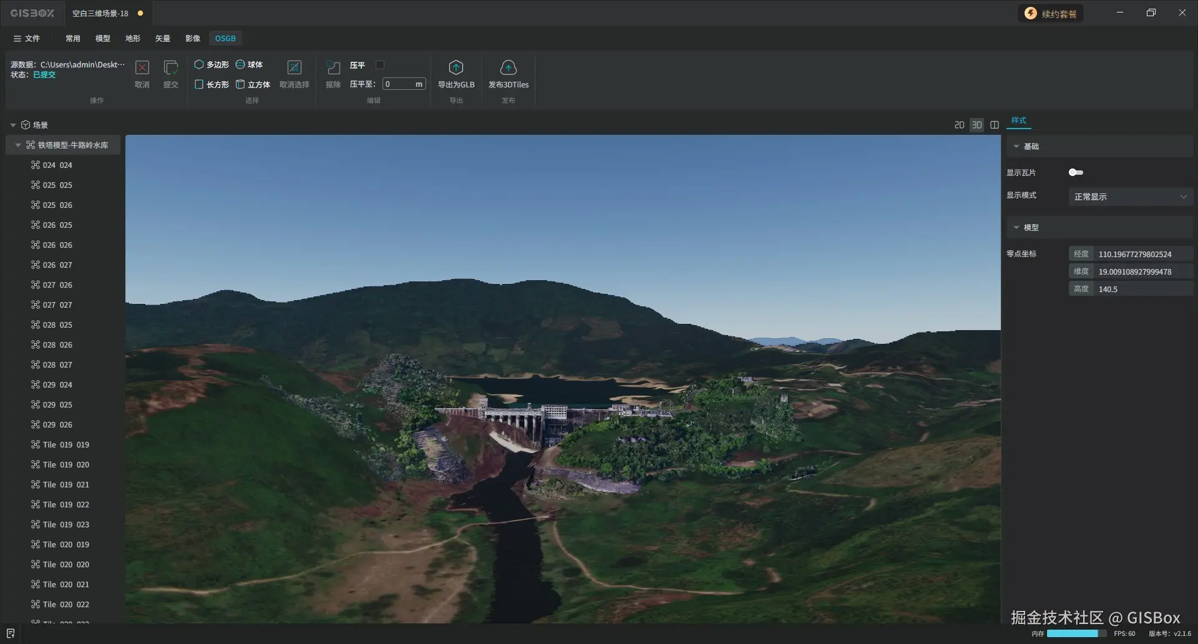Click the node icon of Tile 019 023
Viewport: 1198px width, 644px height.
coord(36,524)
